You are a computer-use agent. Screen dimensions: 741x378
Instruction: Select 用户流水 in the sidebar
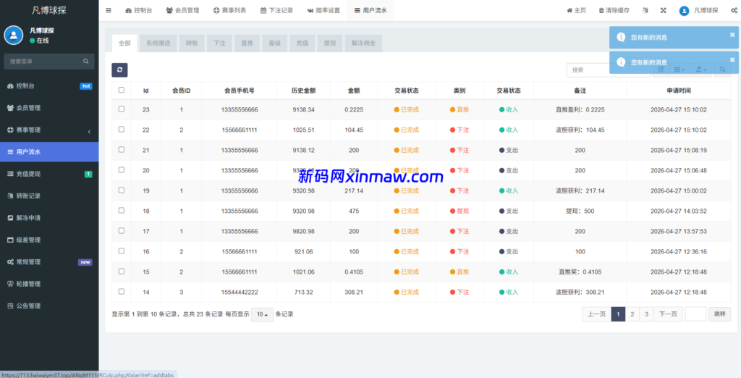(49, 152)
